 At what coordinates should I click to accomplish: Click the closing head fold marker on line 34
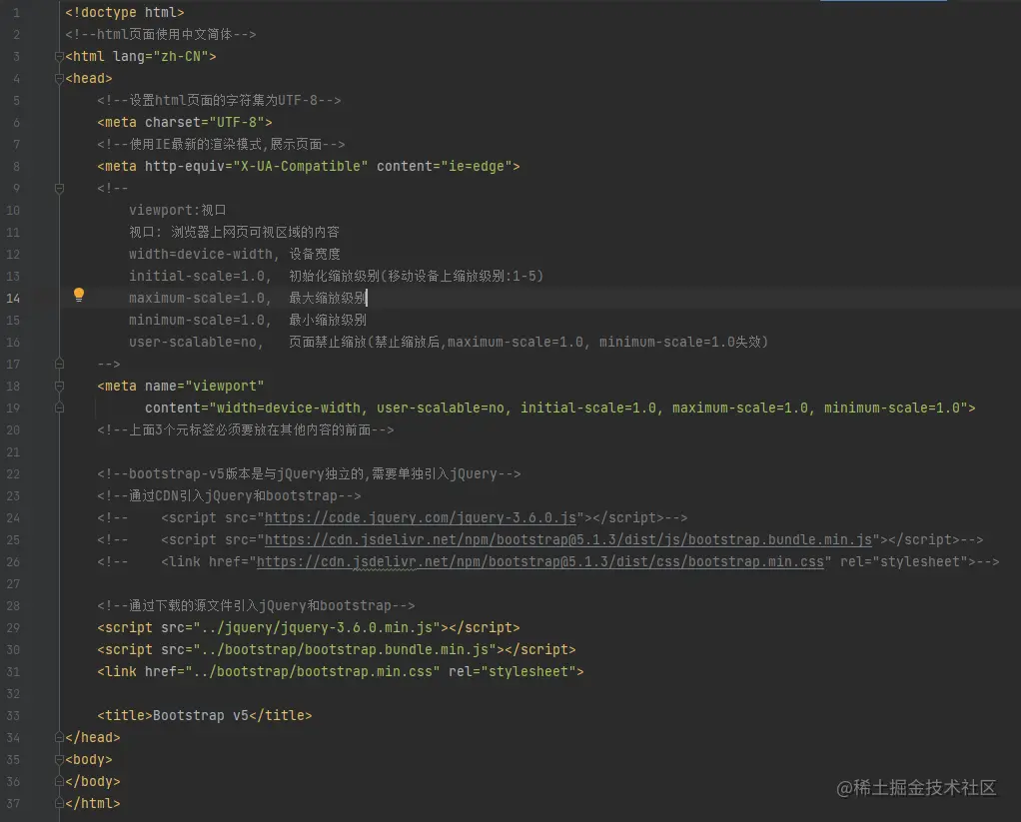(59, 737)
